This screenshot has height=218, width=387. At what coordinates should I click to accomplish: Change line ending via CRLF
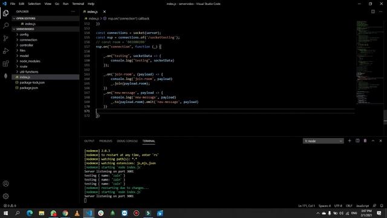349,206
